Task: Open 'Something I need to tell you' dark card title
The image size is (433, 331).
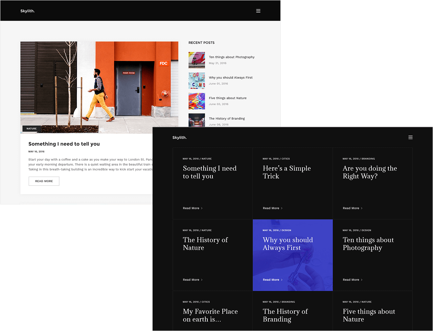Action: (210, 172)
